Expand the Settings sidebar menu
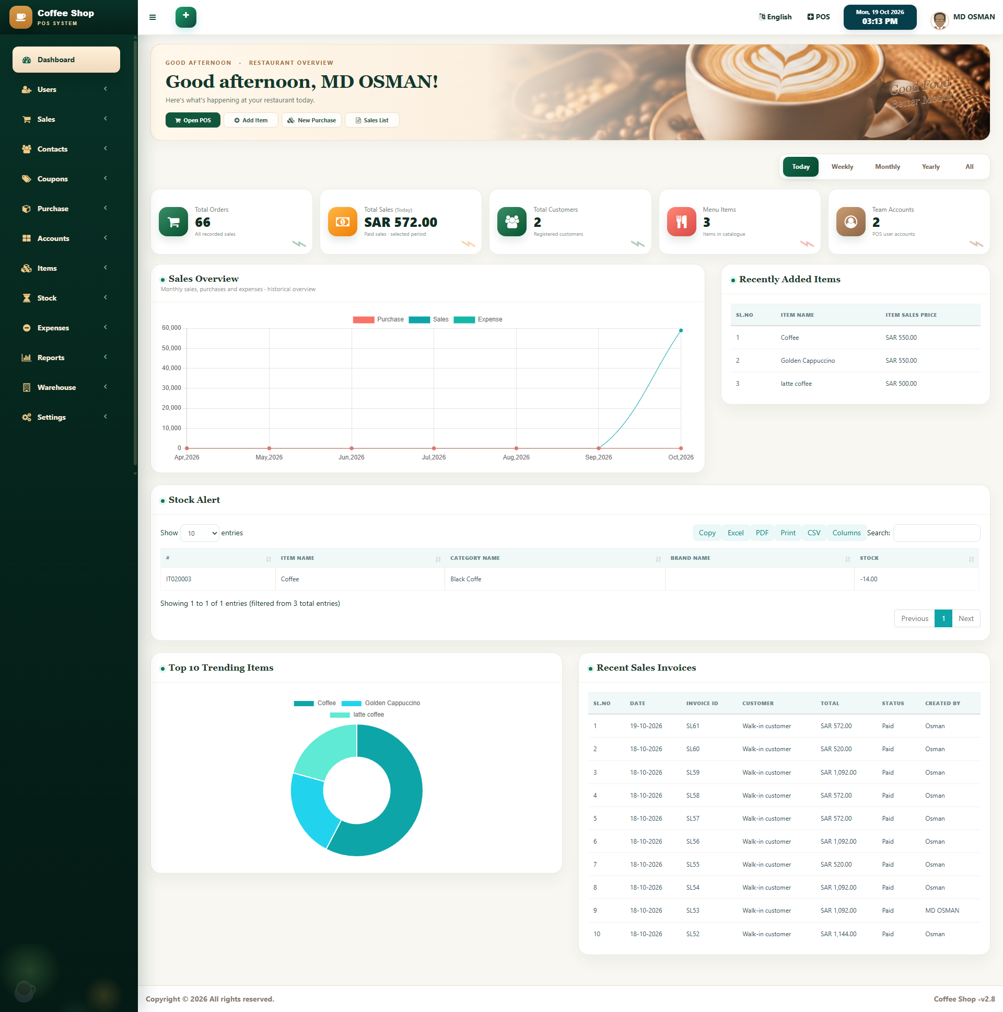1003x1012 pixels. pyautogui.click(x=66, y=418)
